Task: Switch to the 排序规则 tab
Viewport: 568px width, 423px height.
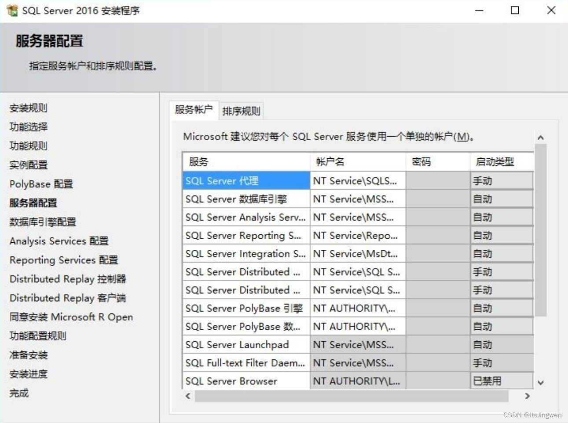Action: pos(241,111)
